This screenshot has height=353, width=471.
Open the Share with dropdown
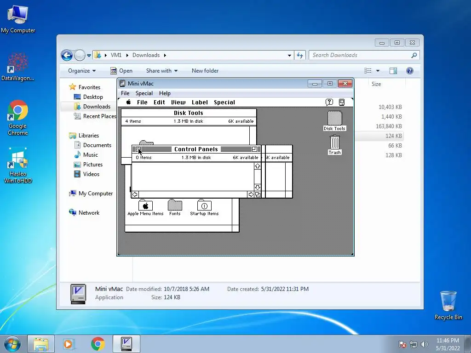click(162, 71)
